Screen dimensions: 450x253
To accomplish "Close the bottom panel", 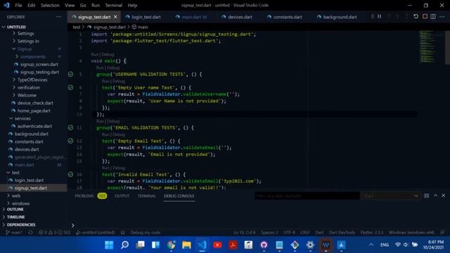I will pyautogui.click(x=444, y=195).
